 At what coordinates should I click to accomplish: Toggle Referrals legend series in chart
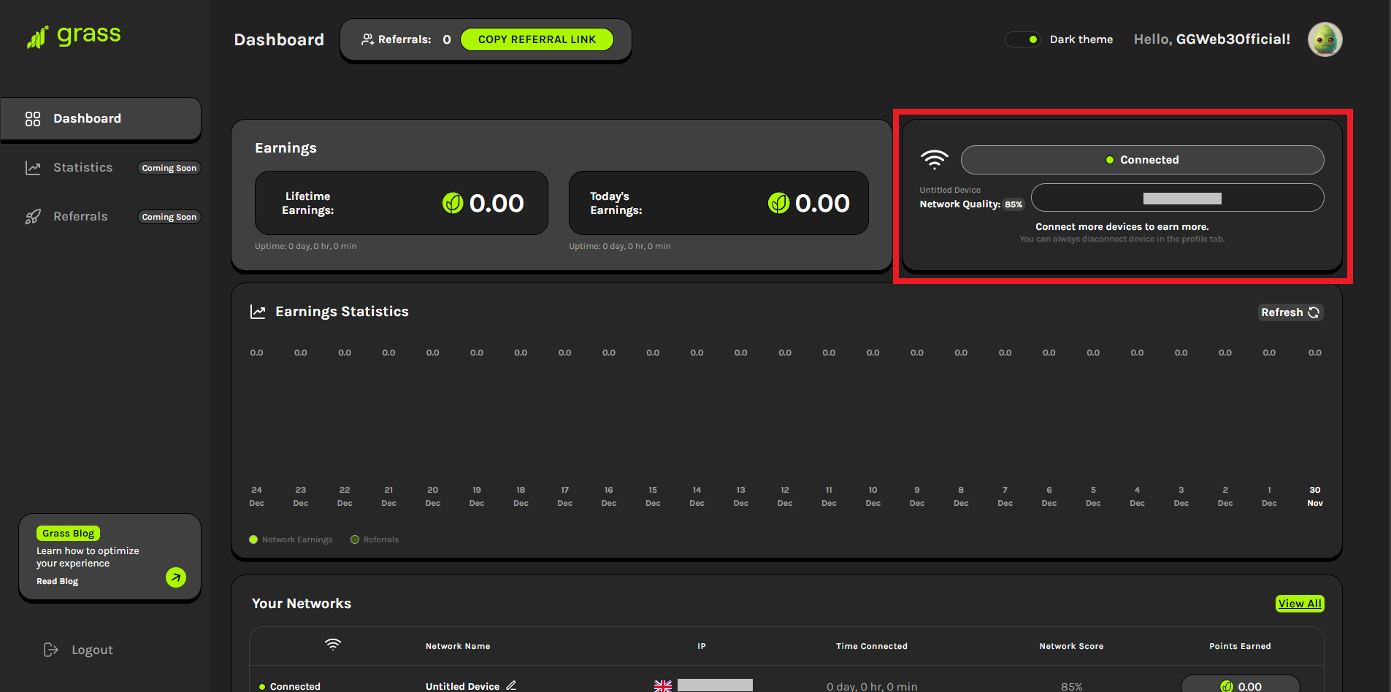click(375, 539)
